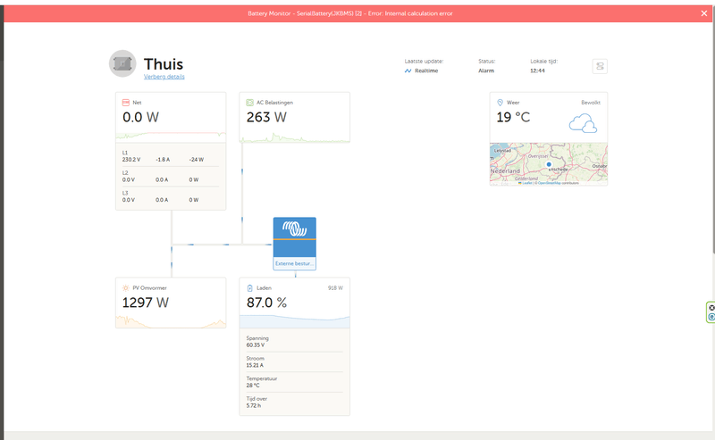This screenshot has width=715, height=440.
Task: Click the Spanning 60.35 V value
Action: 256,345
